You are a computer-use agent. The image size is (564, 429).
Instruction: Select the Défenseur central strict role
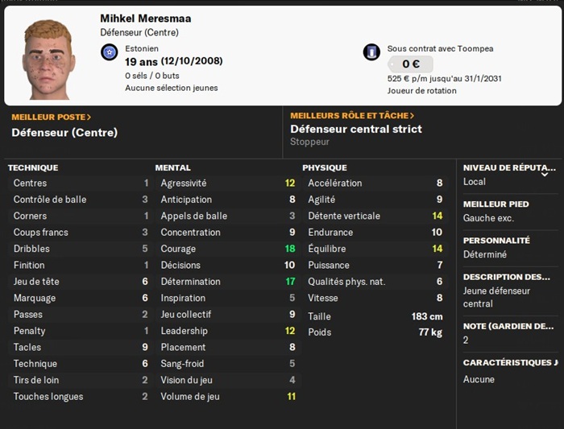pos(355,129)
